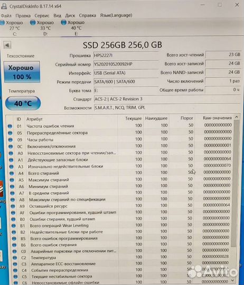
Task: Click status icon for Максимум стираний row A5
Action: [12, 180]
